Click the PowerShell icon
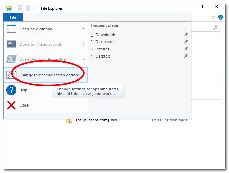 pyautogui.click(x=11, y=59)
